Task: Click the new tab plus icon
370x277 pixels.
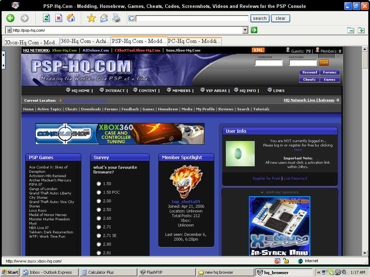Action: [361, 30]
